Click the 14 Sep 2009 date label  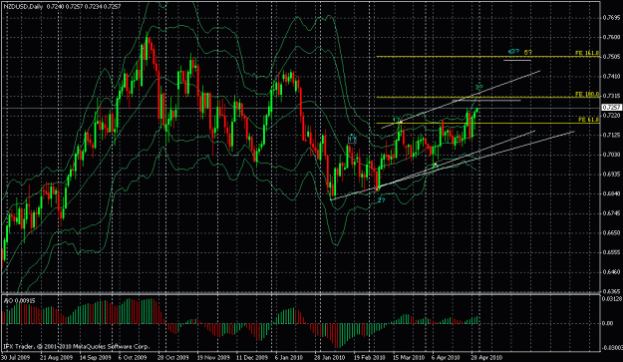pos(95,357)
